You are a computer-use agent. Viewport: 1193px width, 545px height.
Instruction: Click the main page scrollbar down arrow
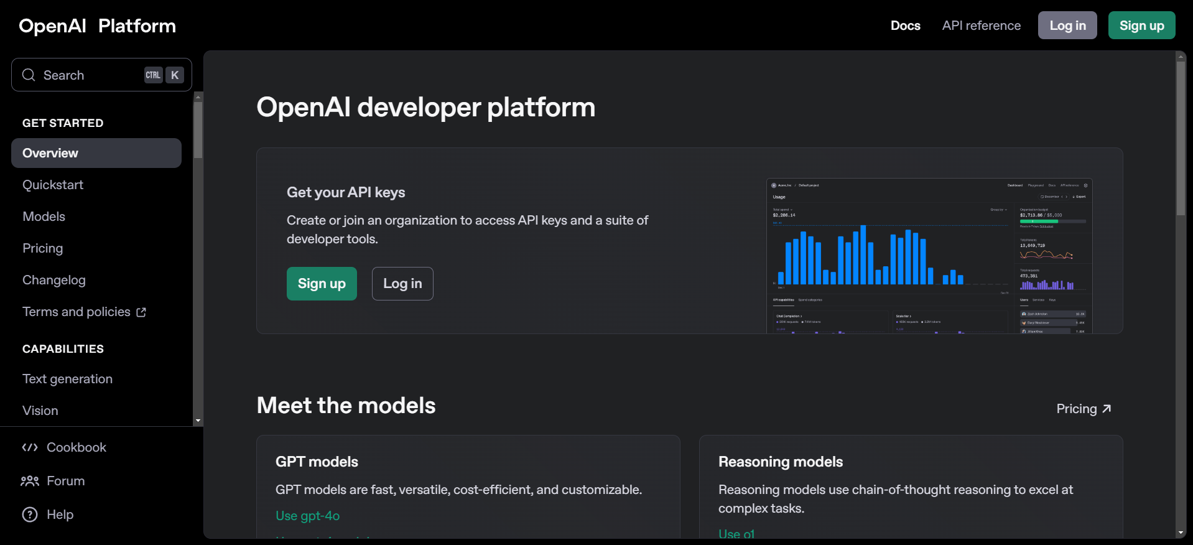point(1181,533)
